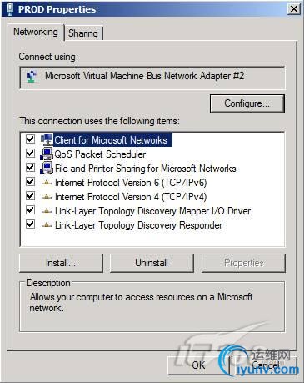Click the Topology Discovery Mapper I/O Driver icon
Image resolution: width=304 pixels, height=383 pixels.
tap(47, 211)
